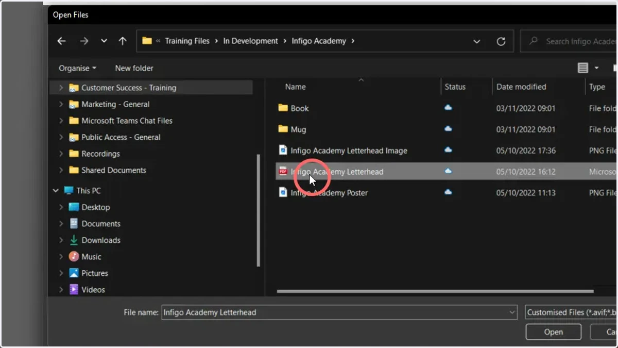Screen dimensions: 618x348
Task: Expand Customer Success - Training folder
Action: (61, 88)
